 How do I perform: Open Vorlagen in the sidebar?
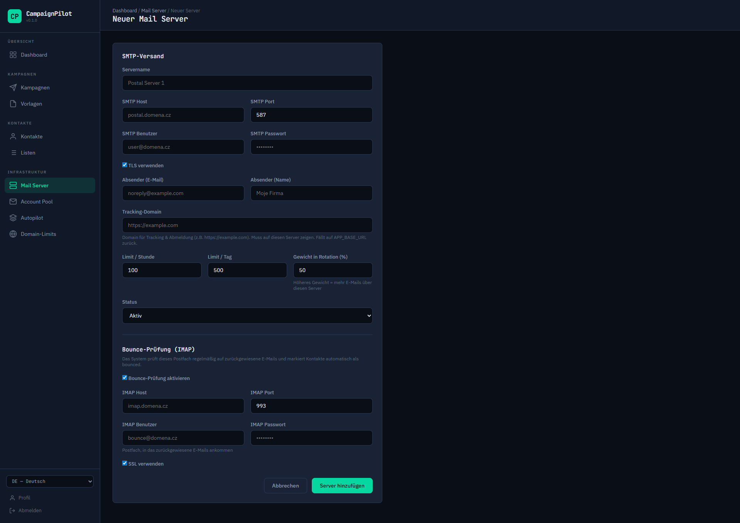click(50, 104)
